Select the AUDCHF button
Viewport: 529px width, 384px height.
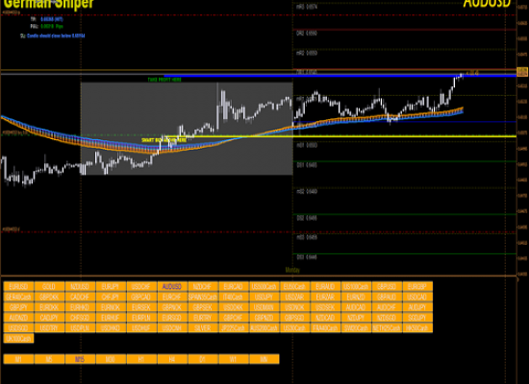(x=387, y=307)
